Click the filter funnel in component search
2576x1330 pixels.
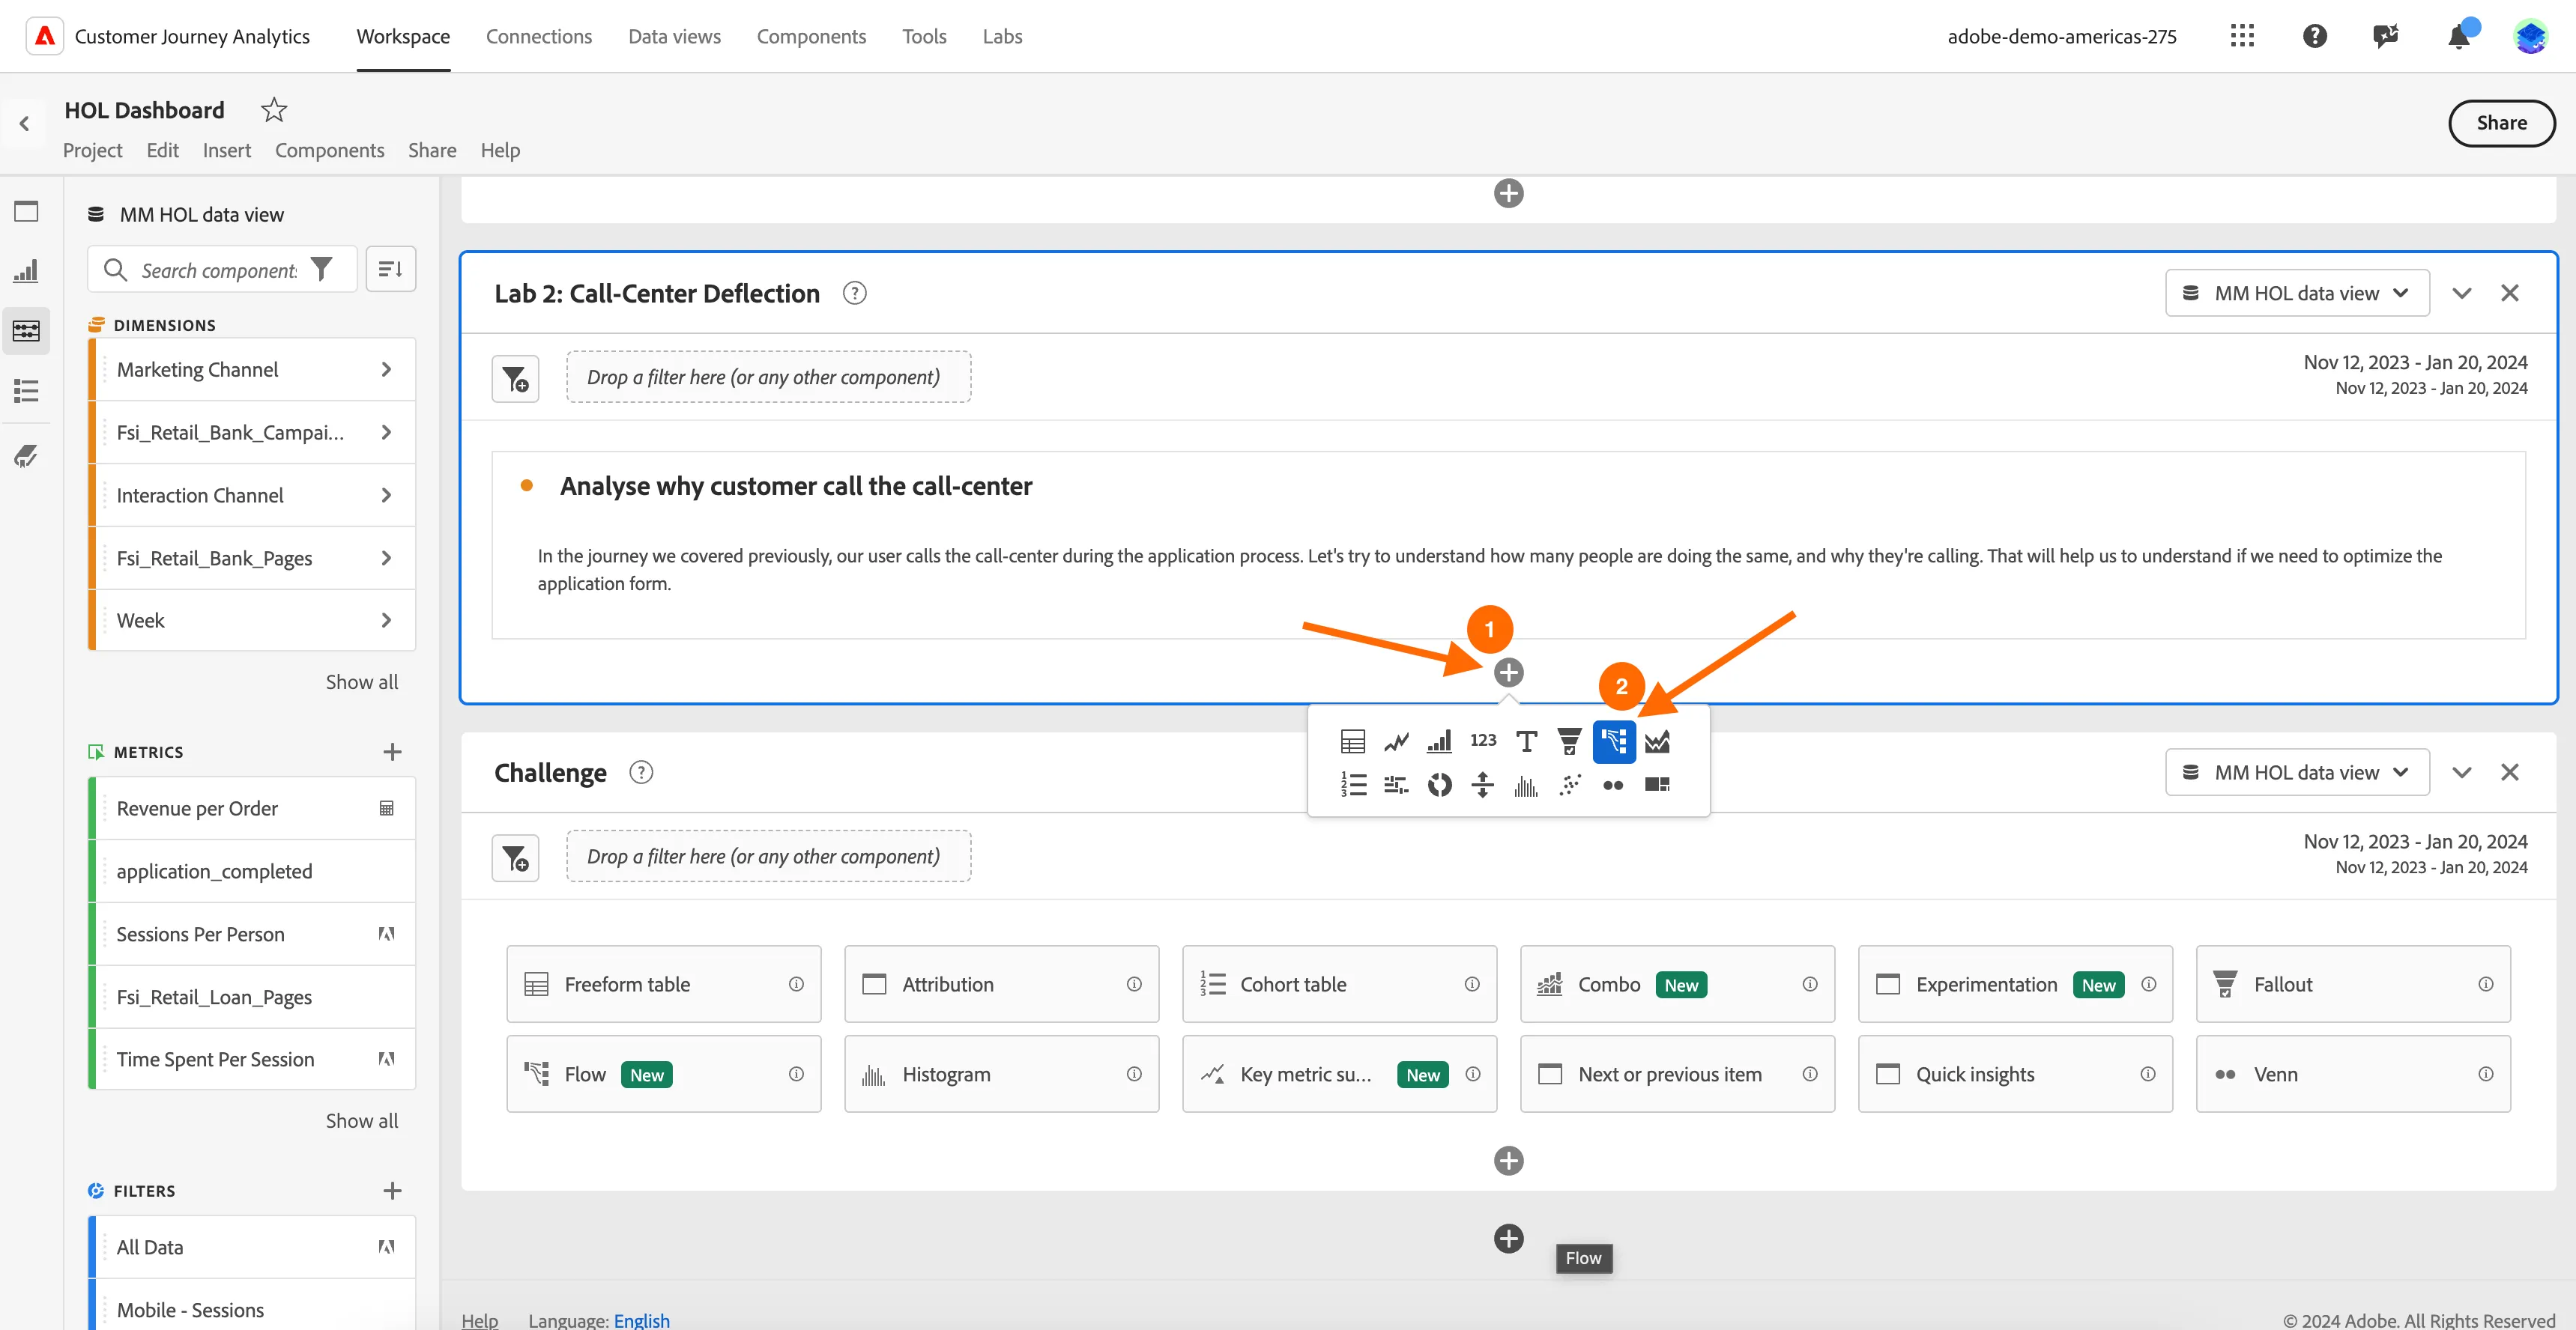click(321, 269)
